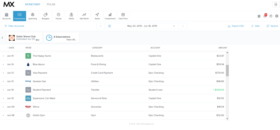Open the Cash Flow tab
This screenshot has width=280, height=130.
pyautogui.click(x=123, y=16)
